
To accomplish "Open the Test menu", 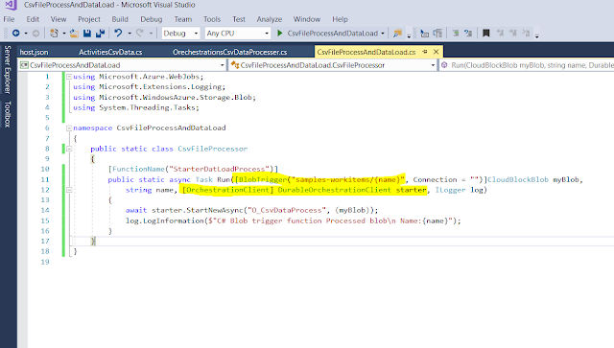I will click(x=239, y=19).
